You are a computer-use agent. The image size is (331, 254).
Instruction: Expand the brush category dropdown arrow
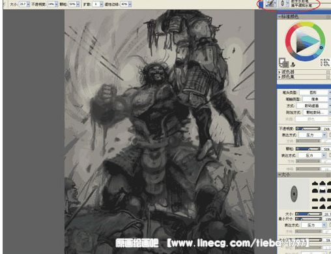click(x=276, y=3)
